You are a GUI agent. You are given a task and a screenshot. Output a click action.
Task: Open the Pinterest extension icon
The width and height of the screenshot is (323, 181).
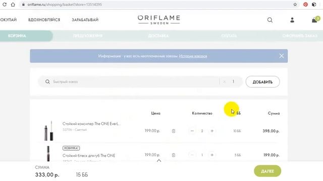coord(305,5)
